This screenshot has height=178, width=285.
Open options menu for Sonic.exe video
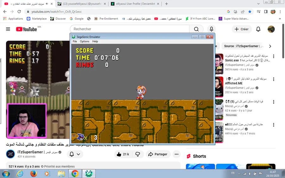coord(274,56)
